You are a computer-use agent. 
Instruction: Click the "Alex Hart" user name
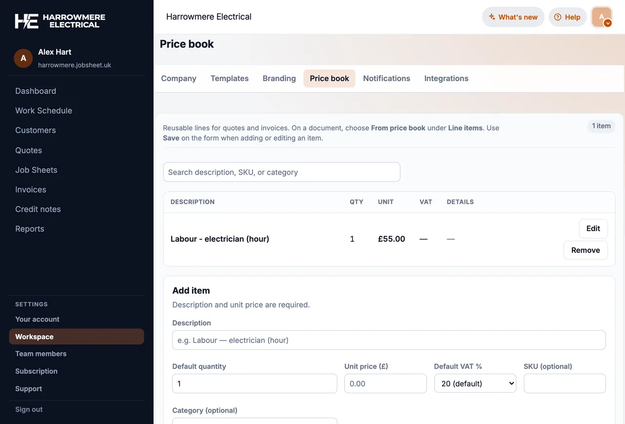click(55, 52)
